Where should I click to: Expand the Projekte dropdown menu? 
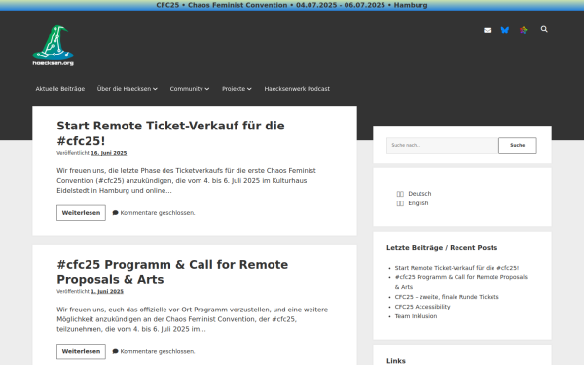[x=237, y=89]
